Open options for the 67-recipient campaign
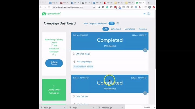This screenshot has width=195, height=109. click(145, 50)
